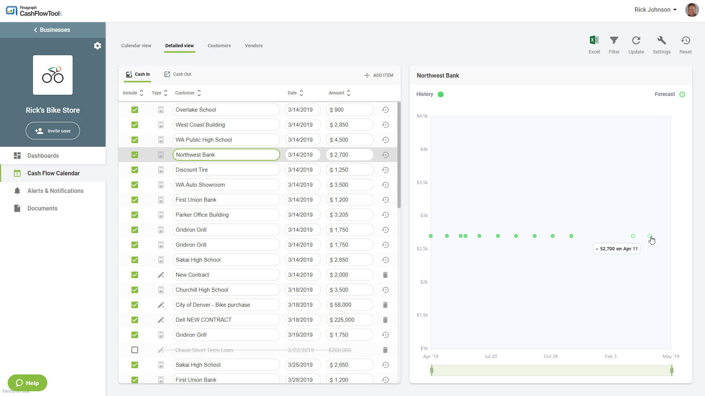The image size is (705, 396).
Task: Switch to Cash Out tab
Action: click(x=178, y=74)
